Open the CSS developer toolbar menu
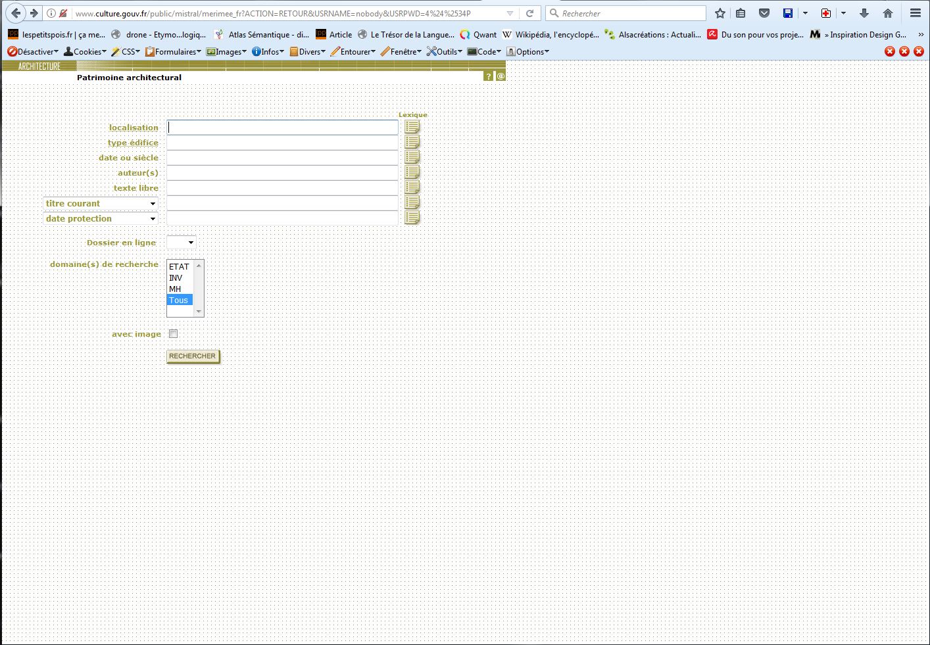This screenshot has height=645, width=930. pyautogui.click(x=126, y=51)
